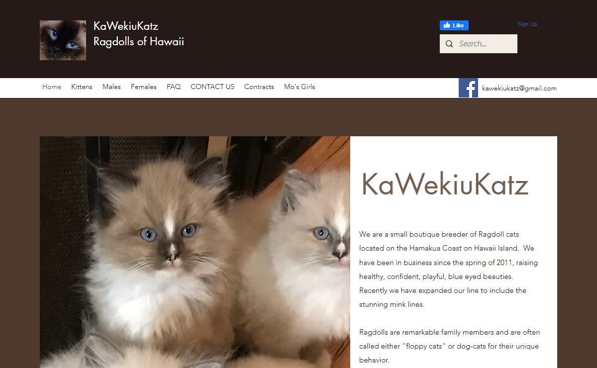Click the Sign Up link
Image resolution: width=597 pixels, height=368 pixels.
point(527,24)
